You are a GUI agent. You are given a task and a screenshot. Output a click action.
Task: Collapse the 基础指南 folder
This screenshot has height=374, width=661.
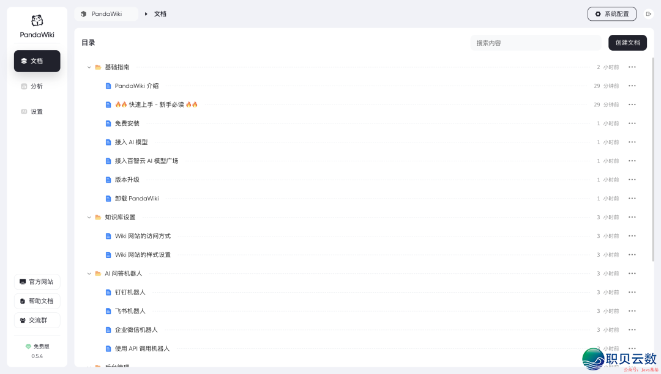click(x=89, y=67)
